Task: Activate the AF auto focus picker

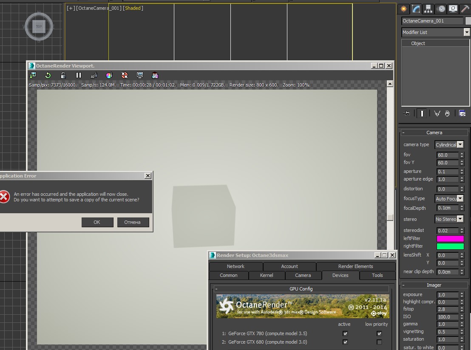Action: pos(94,75)
